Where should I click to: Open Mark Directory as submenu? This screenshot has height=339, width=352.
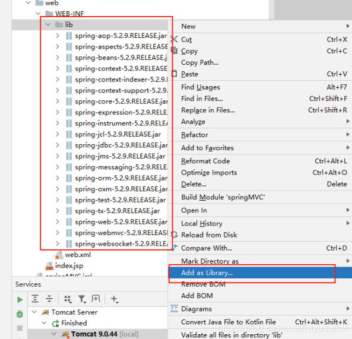coord(260,261)
